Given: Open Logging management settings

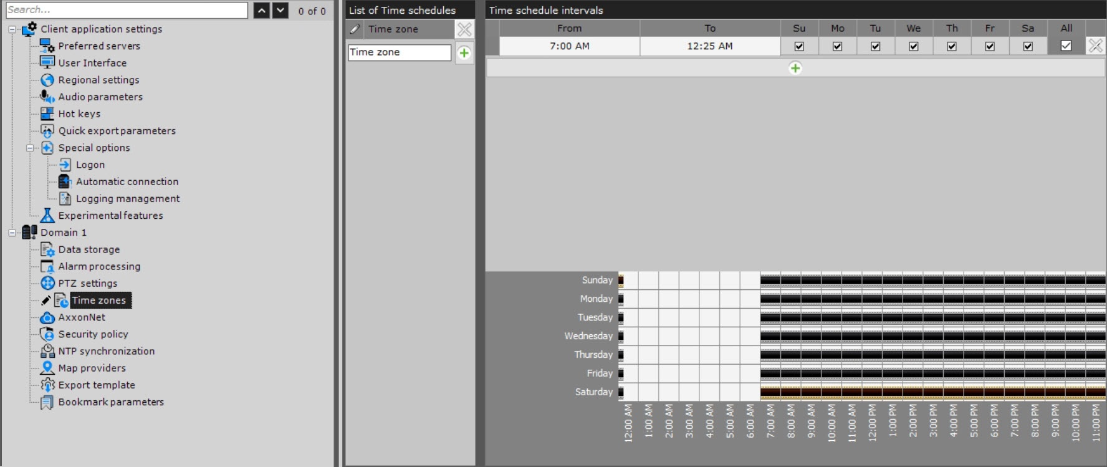Looking at the screenshot, I should [128, 198].
